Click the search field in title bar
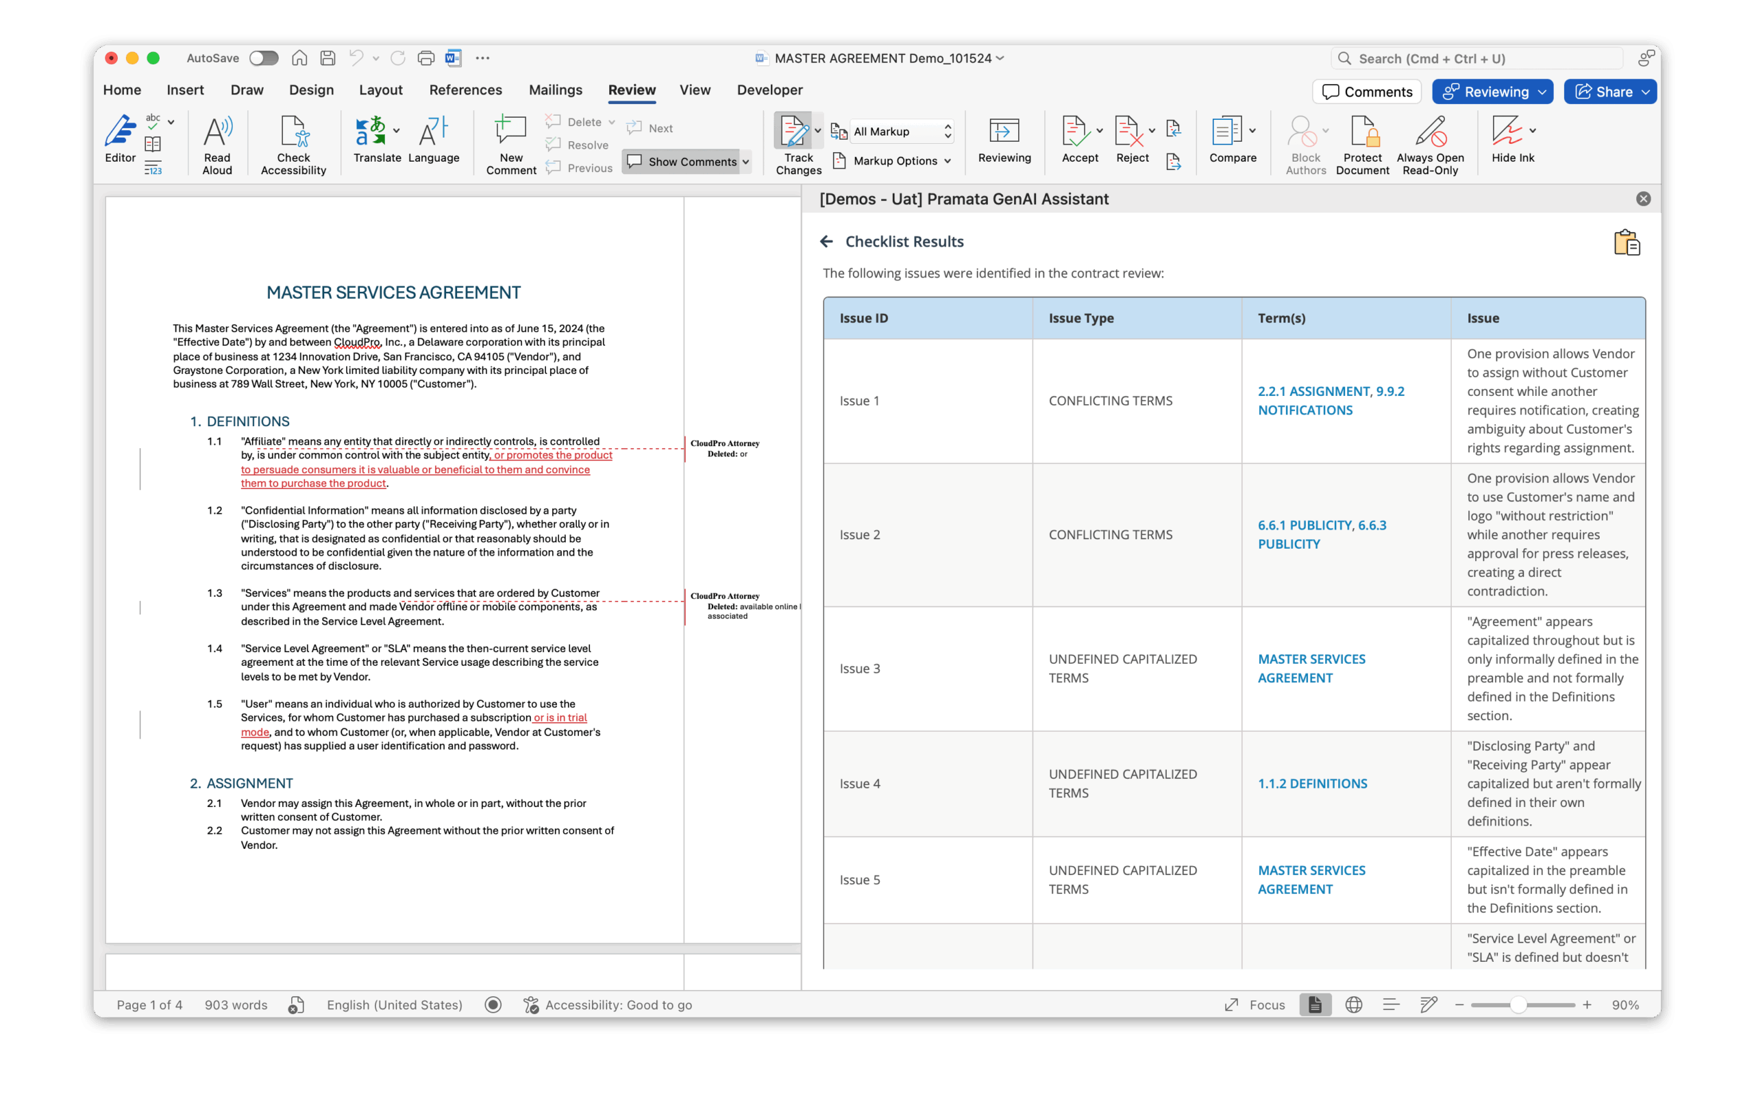Image resolution: width=1754 pixels, height=1103 pixels. click(1477, 58)
